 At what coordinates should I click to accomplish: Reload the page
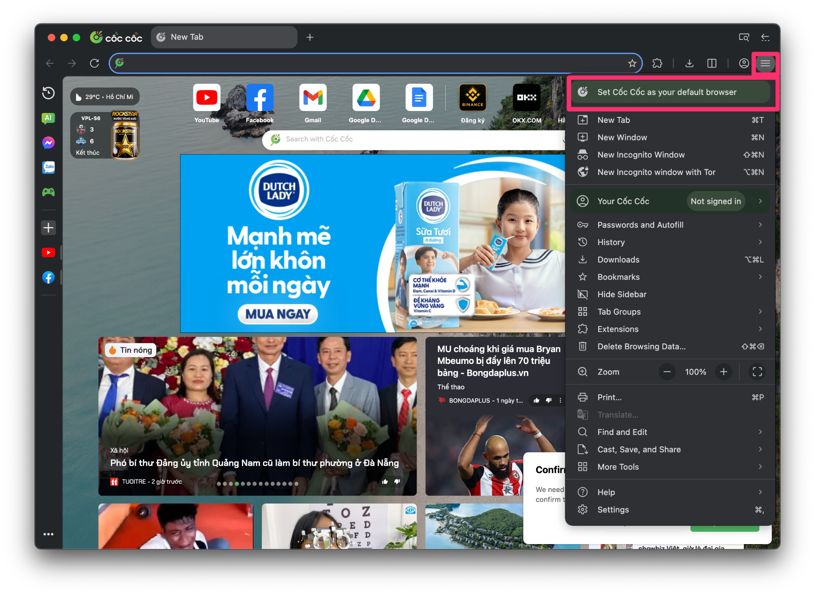94,63
